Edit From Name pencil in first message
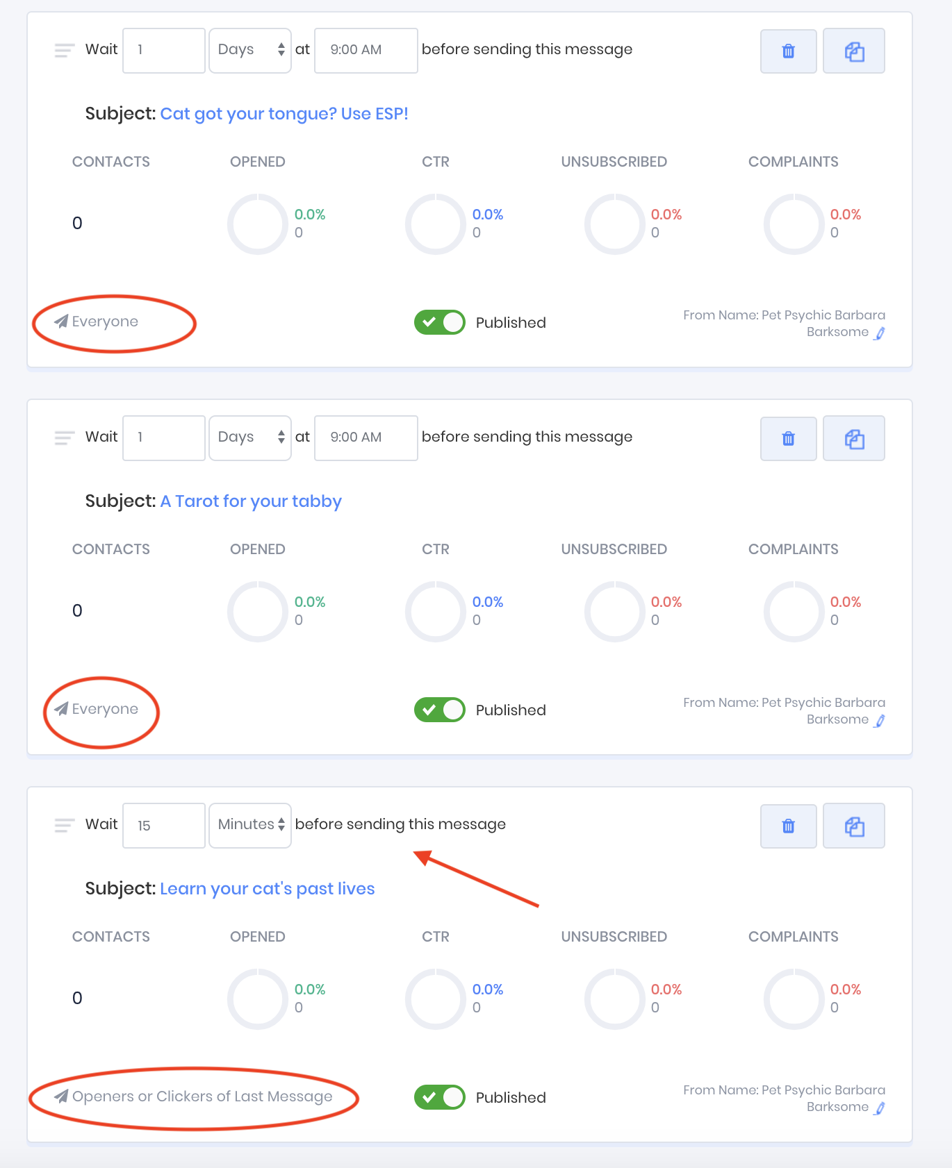Image resolution: width=952 pixels, height=1168 pixels. tap(880, 333)
